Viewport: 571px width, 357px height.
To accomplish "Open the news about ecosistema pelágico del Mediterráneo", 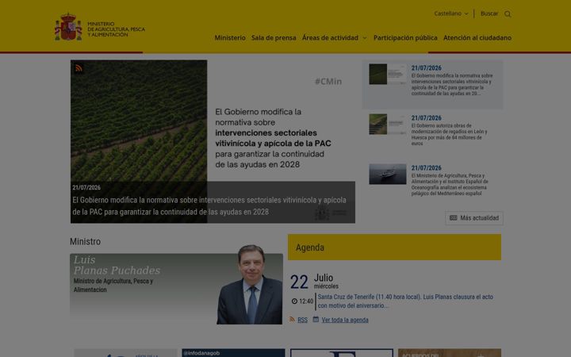I will click(x=450, y=184).
